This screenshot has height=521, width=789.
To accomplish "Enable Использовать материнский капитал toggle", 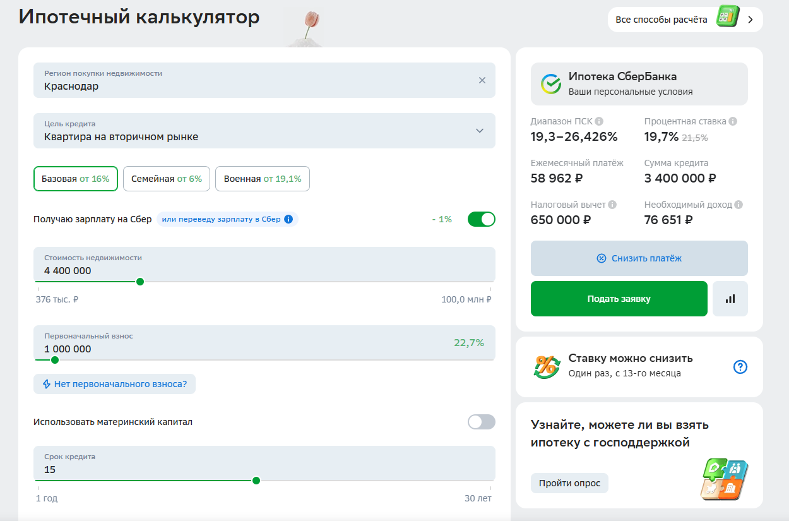I will 482,422.
